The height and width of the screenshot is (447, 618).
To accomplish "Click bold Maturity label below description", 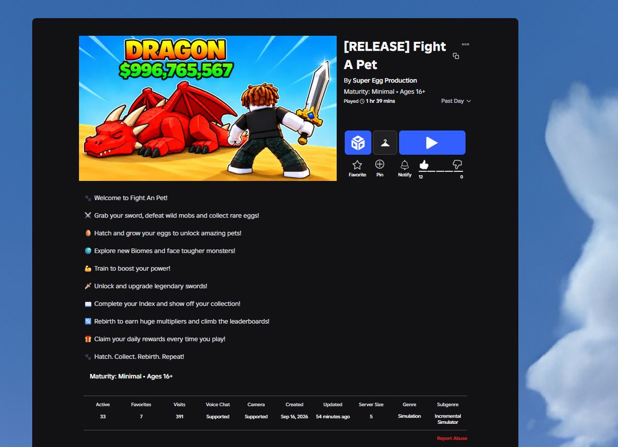I will (x=131, y=376).
